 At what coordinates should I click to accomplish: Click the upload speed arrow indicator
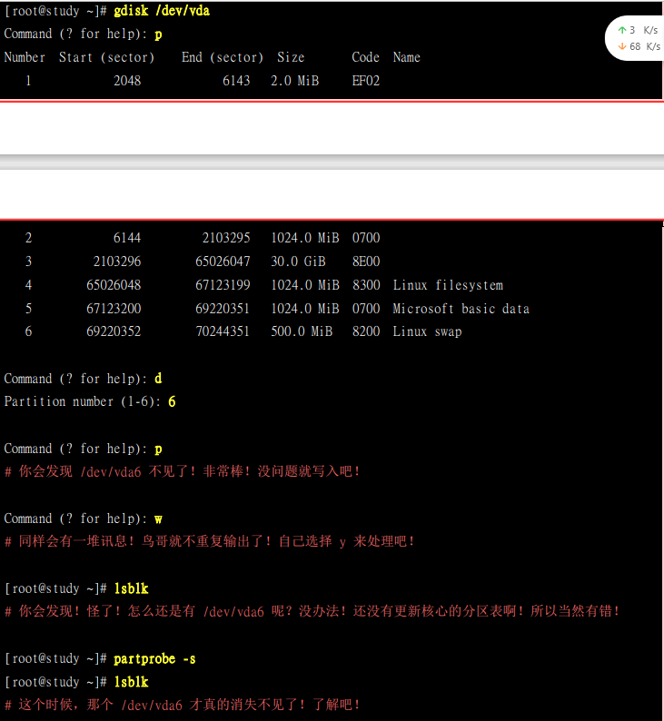pyautogui.click(x=622, y=30)
